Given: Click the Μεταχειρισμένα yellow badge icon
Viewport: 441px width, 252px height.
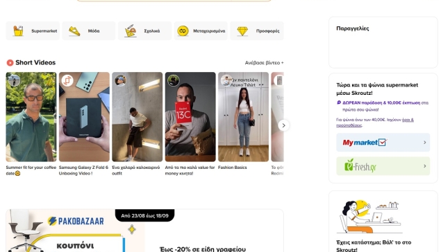Looking at the screenshot, I should pos(183,30).
